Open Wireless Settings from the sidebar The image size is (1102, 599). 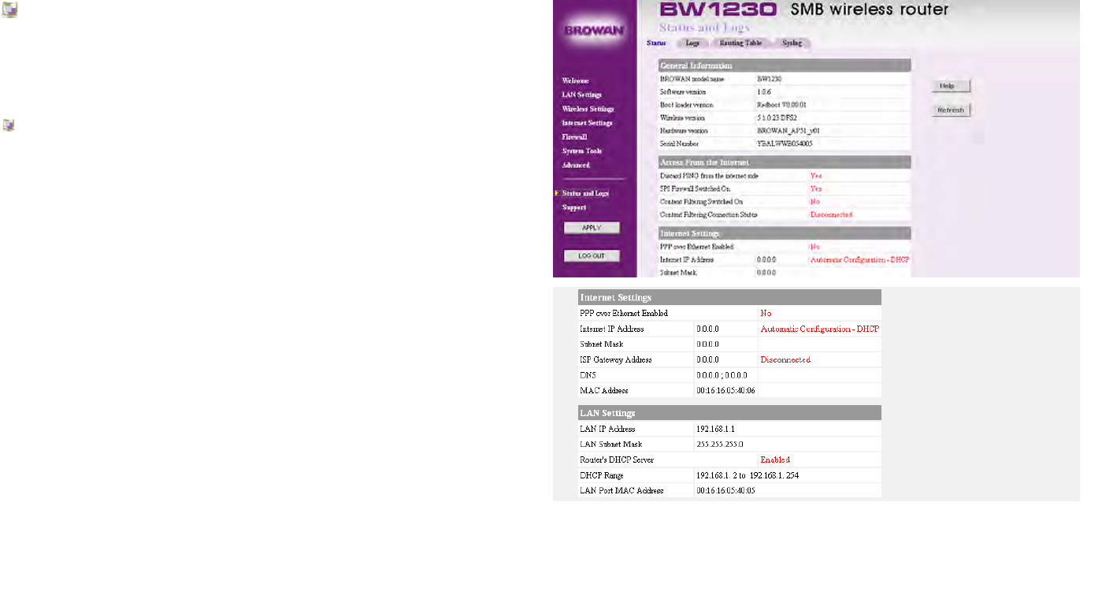pos(588,110)
